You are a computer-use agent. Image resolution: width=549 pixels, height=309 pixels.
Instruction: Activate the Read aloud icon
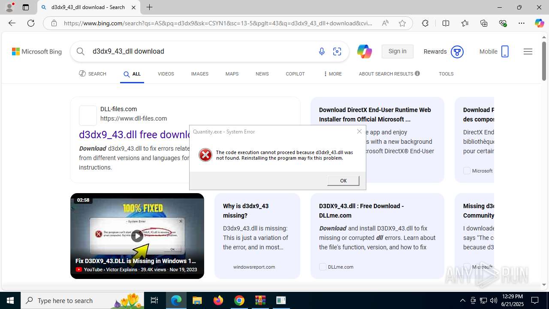pyautogui.click(x=385, y=23)
